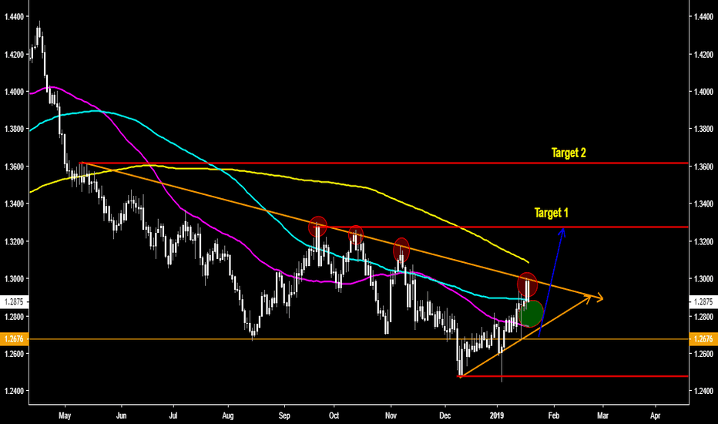
Task: Click the 'Target 2' label
Action: [569, 153]
